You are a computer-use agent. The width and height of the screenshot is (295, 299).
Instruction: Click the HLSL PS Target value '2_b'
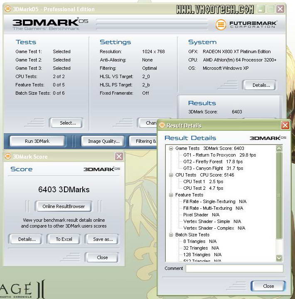tap(146, 85)
